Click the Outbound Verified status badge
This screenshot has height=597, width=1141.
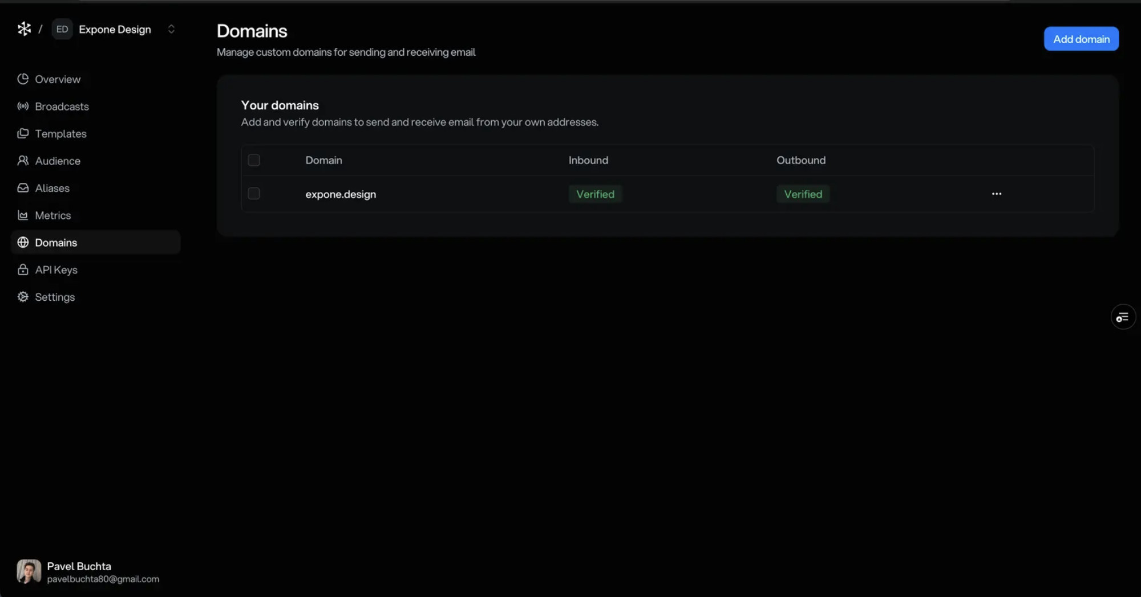[803, 194]
